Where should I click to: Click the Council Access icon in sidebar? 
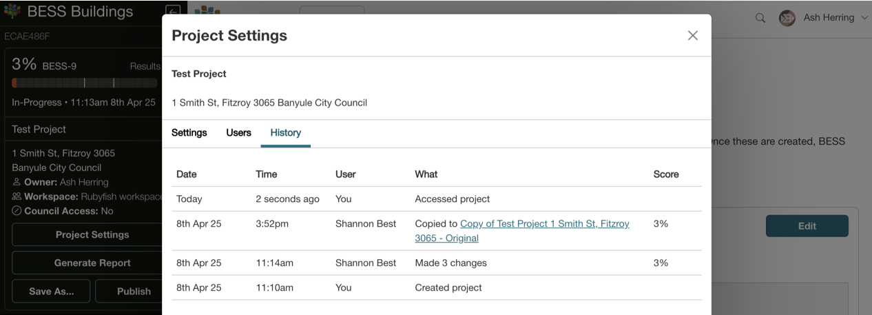[17, 212]
